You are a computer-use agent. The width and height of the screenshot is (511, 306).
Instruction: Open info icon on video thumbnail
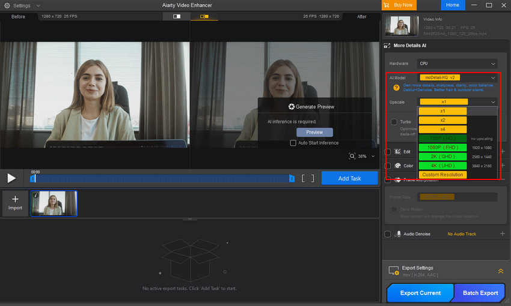click(35, 195)
